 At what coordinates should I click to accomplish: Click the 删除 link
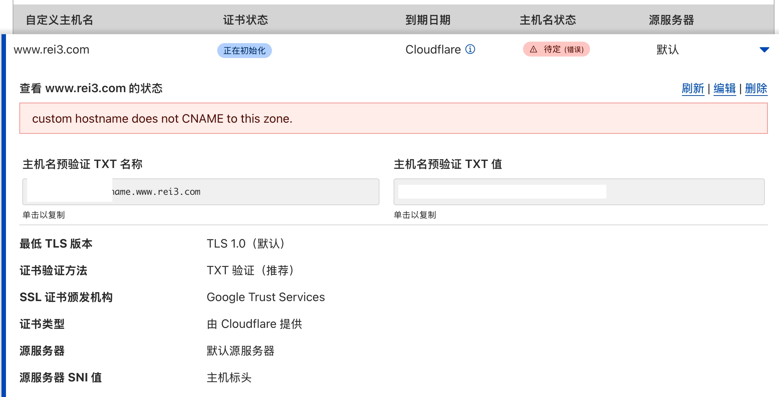point(756,88)
